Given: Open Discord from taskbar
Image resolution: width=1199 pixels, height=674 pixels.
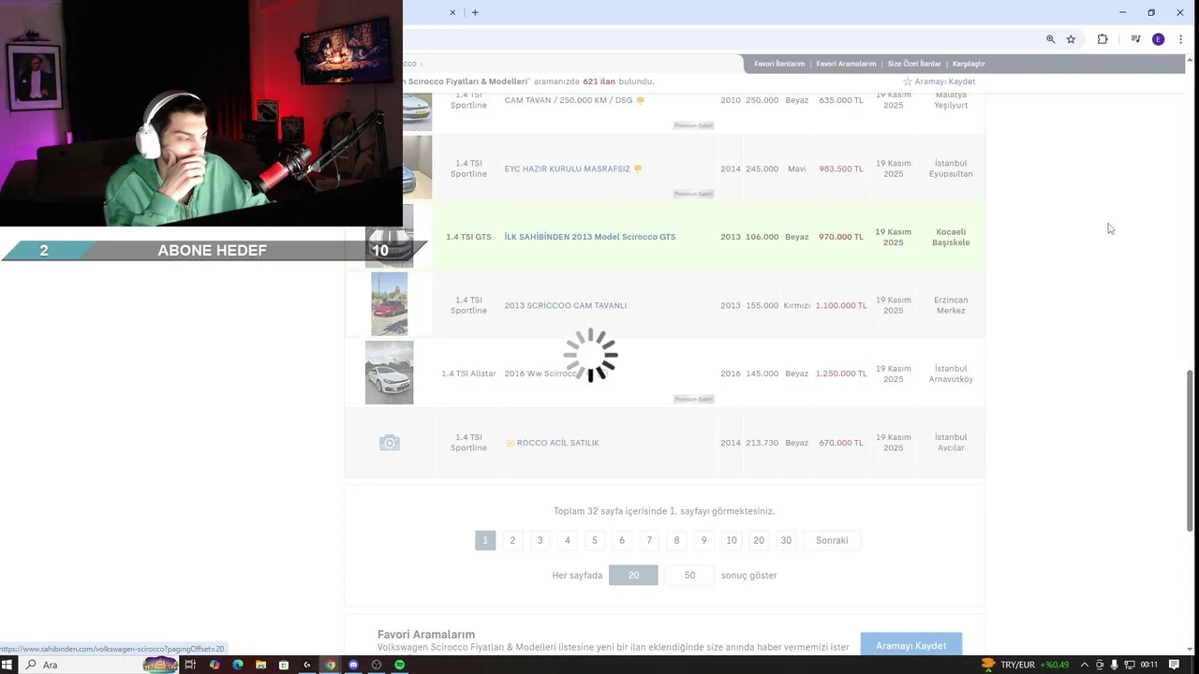Looking at the screenshot, I should click(x=353, y=665).
